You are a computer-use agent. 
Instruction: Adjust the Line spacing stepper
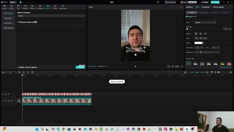coord(219,48)
